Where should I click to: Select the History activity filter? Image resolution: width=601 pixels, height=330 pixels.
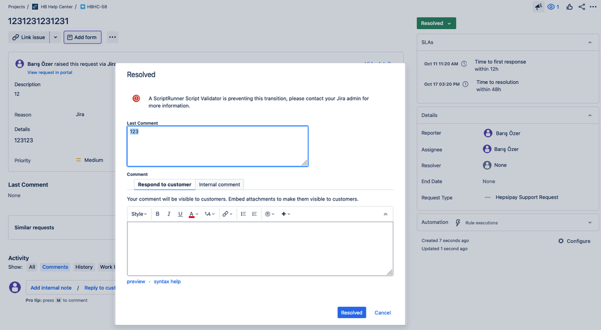coord(84,267)
